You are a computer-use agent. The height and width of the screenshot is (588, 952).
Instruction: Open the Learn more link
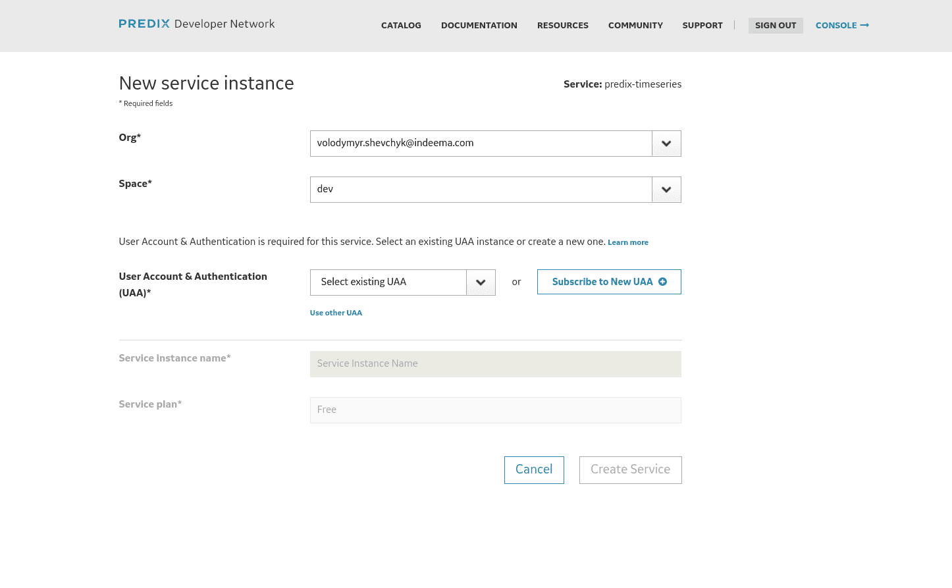click(x=627, y=242)
